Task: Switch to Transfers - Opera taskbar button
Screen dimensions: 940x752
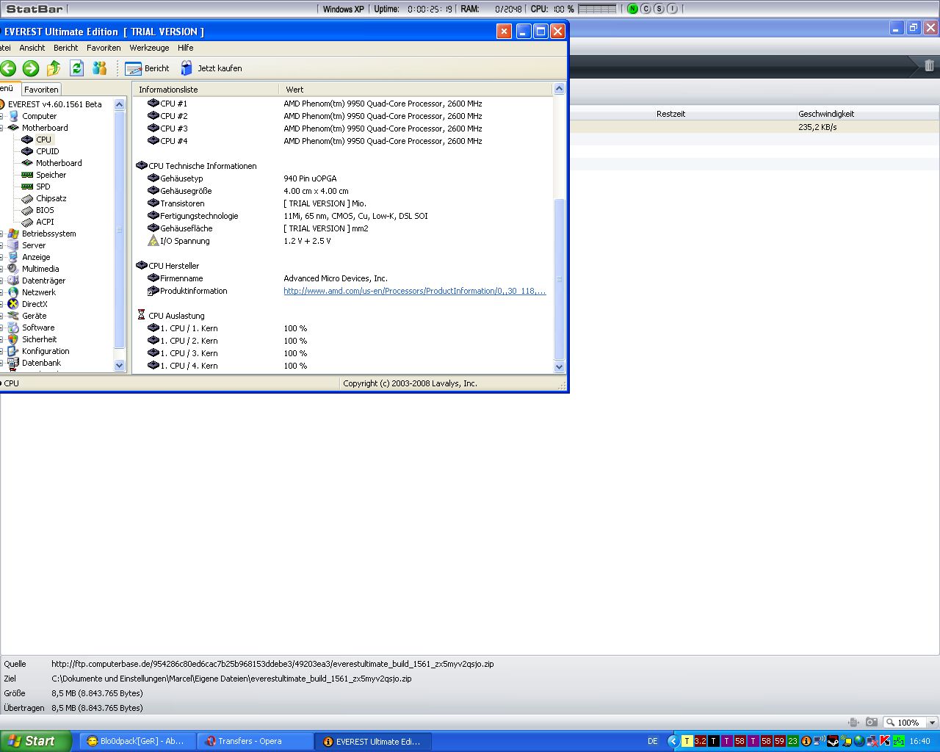Action: click(255, 741)
